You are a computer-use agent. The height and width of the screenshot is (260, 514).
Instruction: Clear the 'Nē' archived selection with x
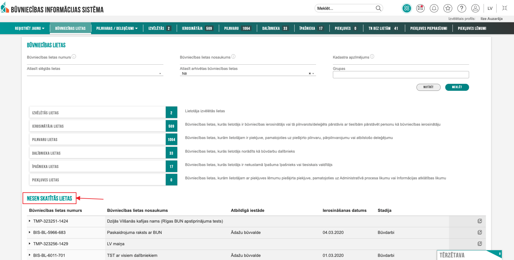[x=310, y=73]
